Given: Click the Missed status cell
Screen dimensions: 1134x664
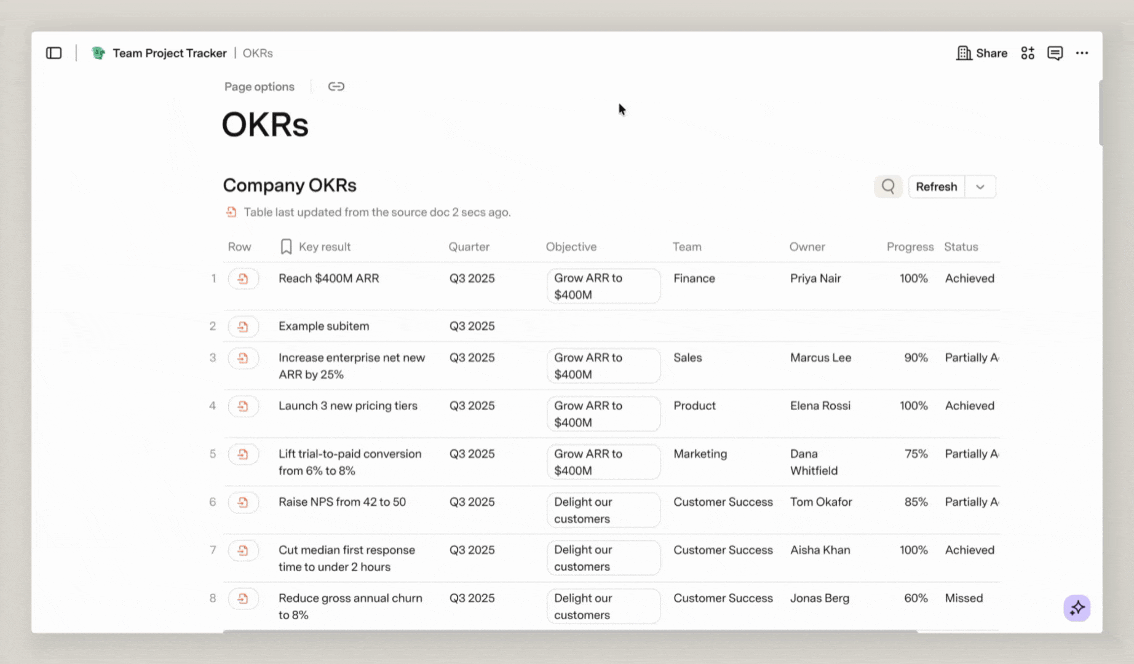Looking at the screenshot, I should (x=964, y=598).
